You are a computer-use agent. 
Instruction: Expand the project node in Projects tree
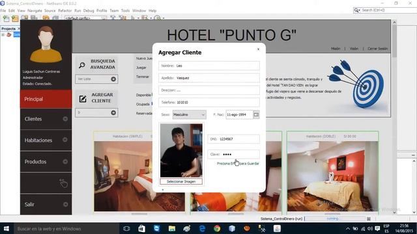click(x=3, y=34)
